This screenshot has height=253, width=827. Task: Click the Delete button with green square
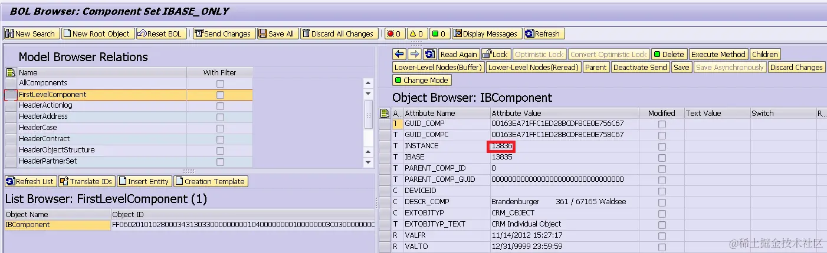pyautogui.click(x=669, y=54)
